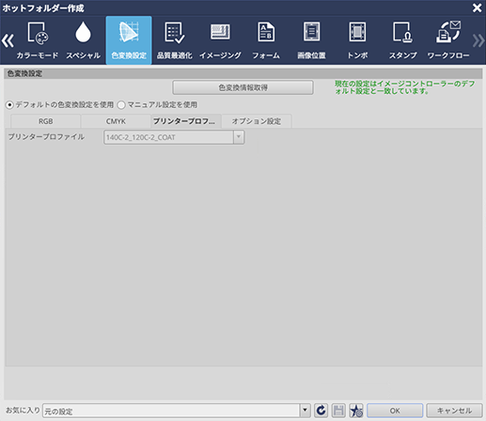The width and height of the screenshot is (486, 421).
Task: Select デフォルトの色変換設定を使用 radio button
Action: (9, 105)
